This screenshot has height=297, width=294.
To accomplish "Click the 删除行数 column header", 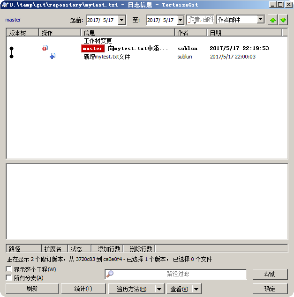I will coord(139,248).
